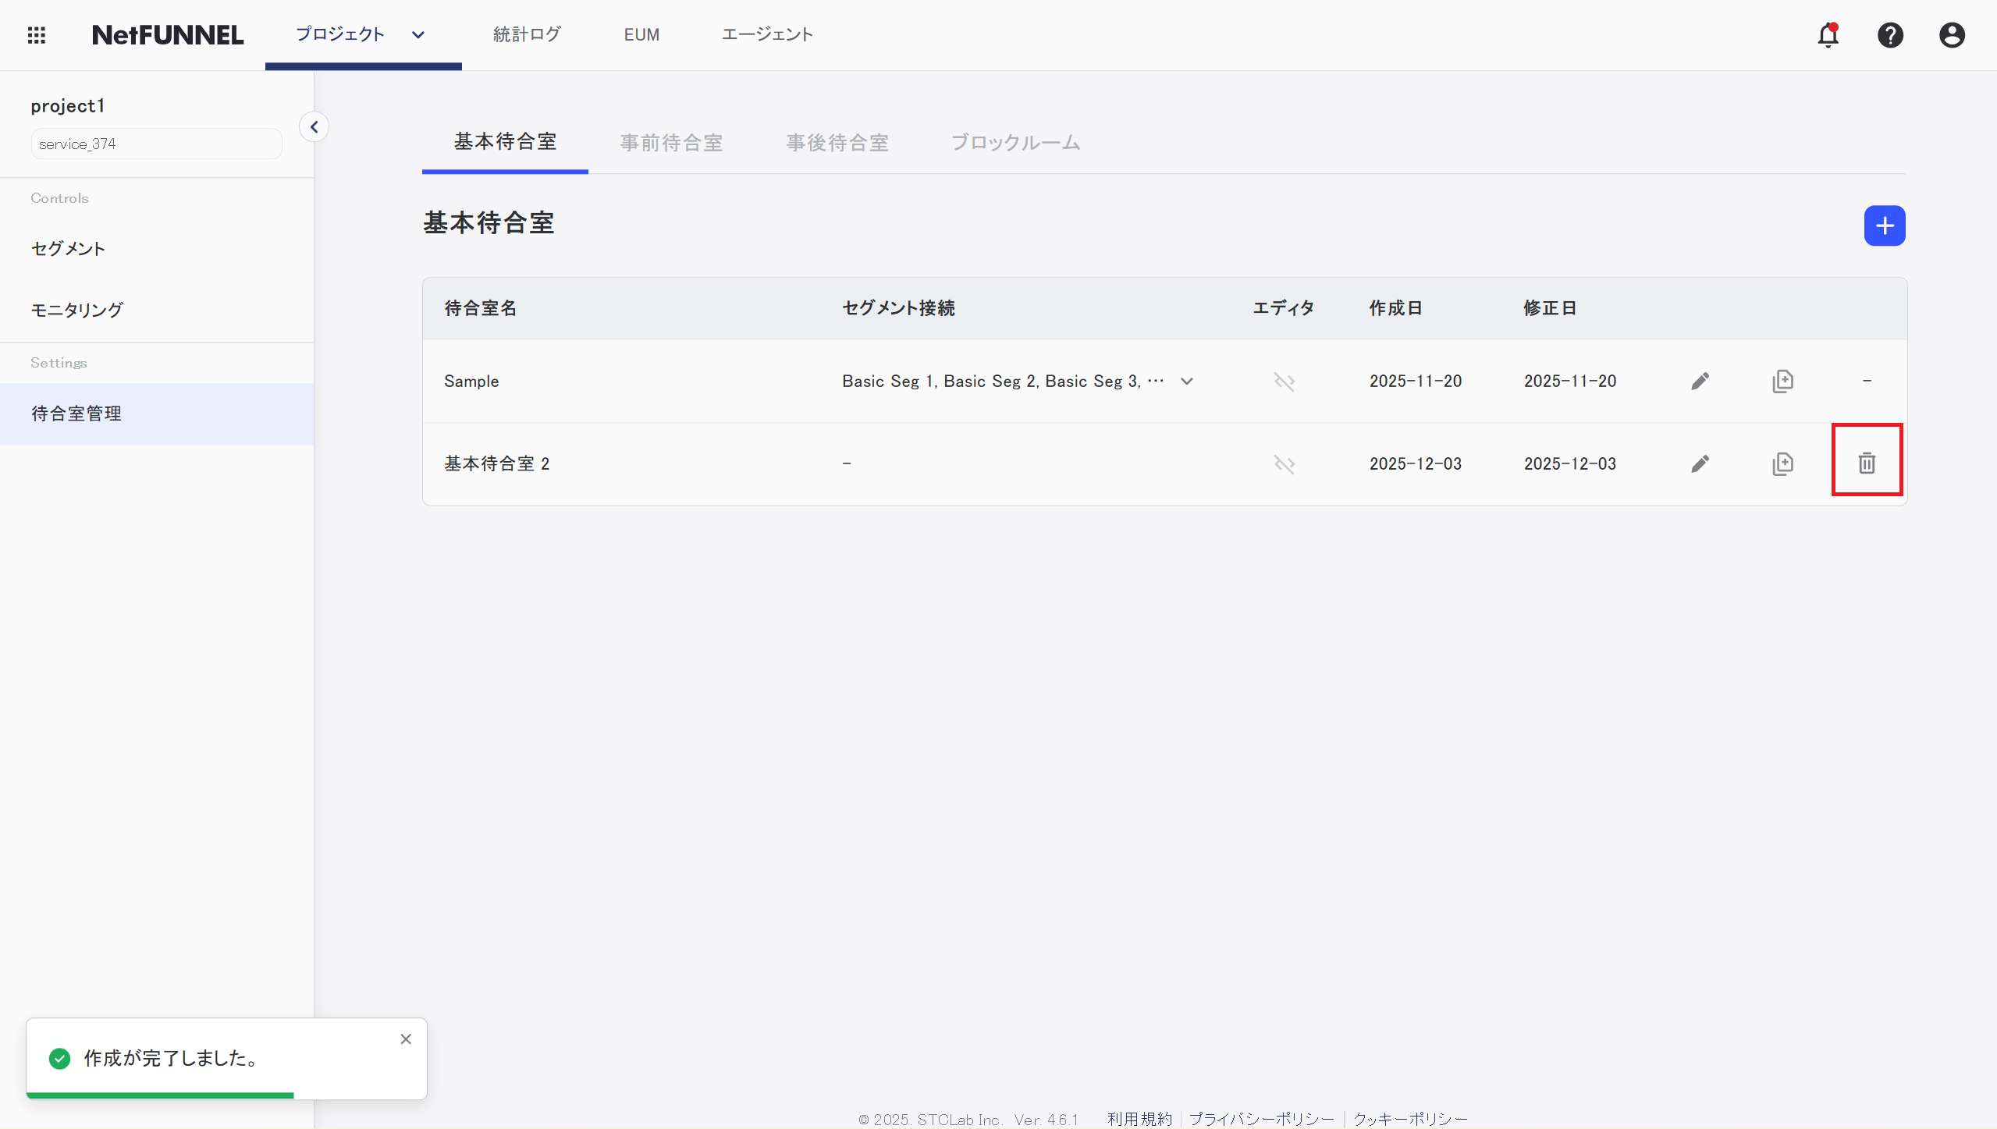Add a new waiting room with the plus button
1997x1129 pixels.
[x=1884, y=225]
